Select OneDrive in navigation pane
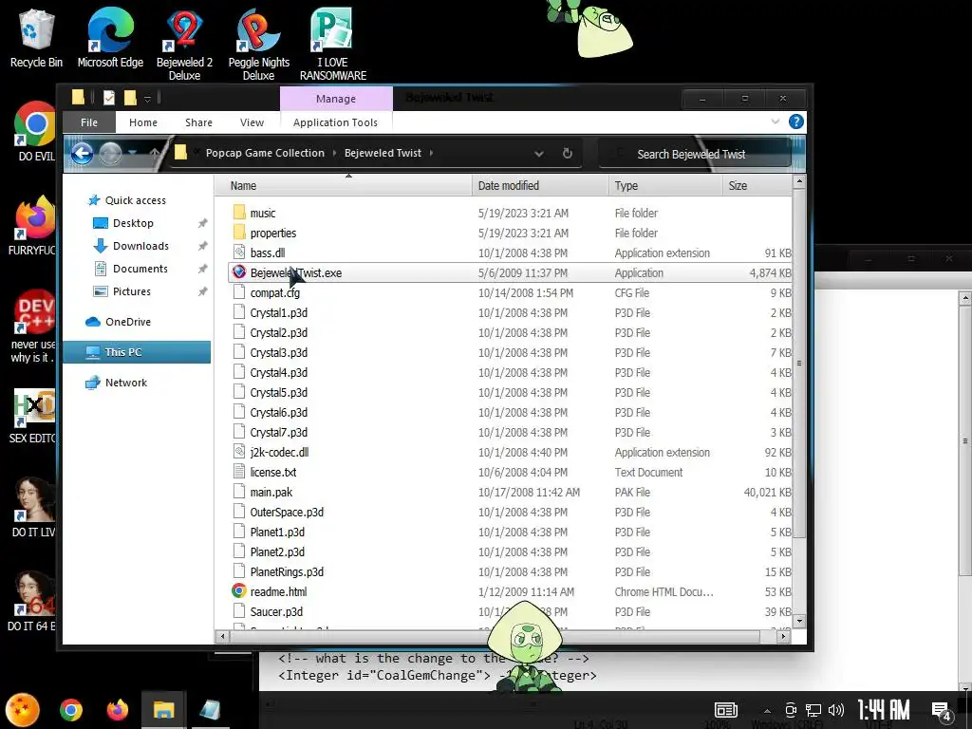972x729 pixels. coord(127,322)
